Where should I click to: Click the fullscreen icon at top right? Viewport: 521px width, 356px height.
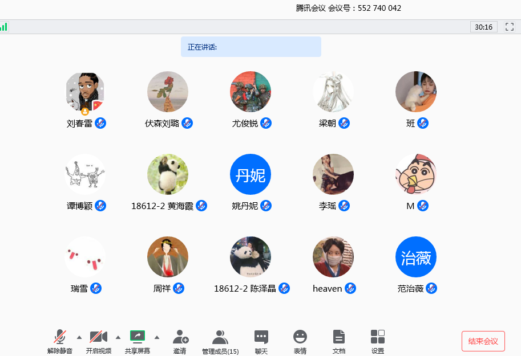click(x=510, y=27)
